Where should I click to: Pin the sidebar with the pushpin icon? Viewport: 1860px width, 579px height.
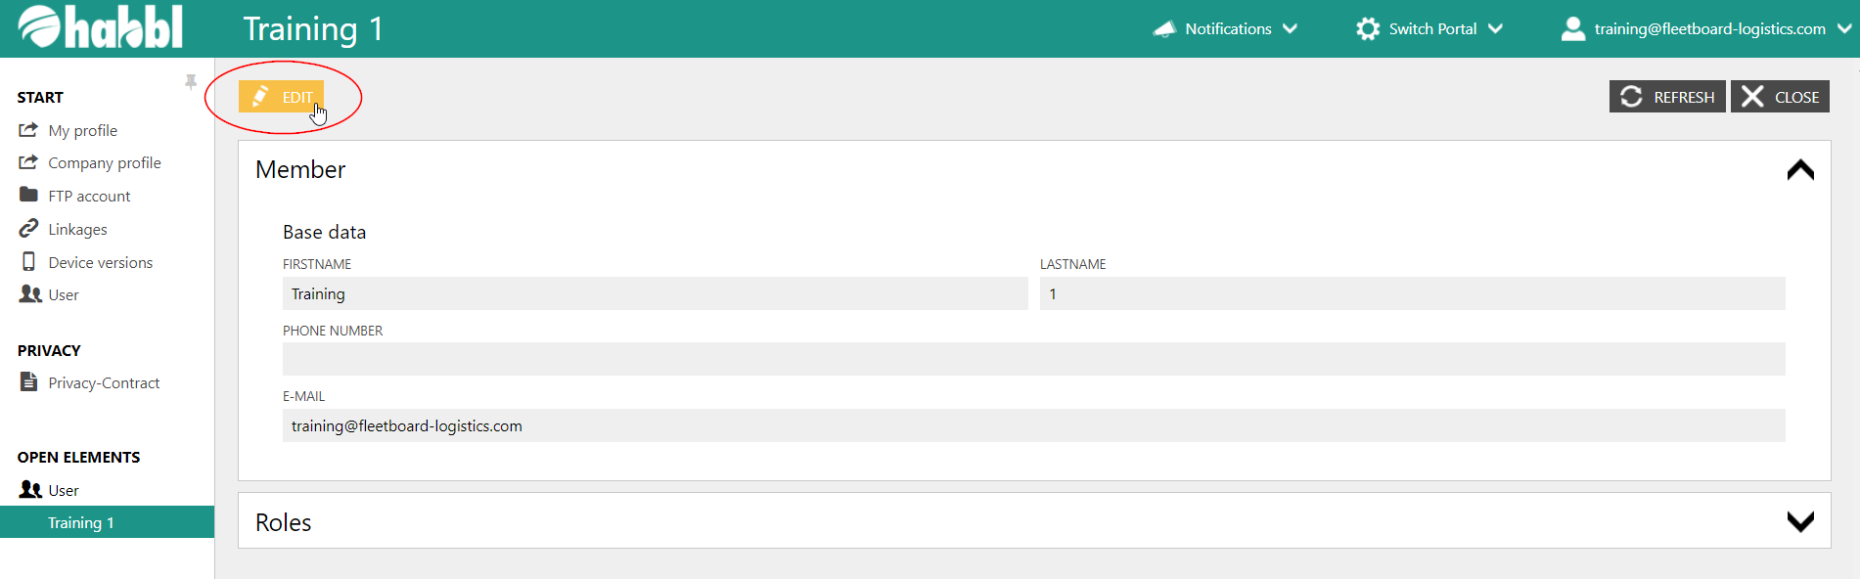191,82
